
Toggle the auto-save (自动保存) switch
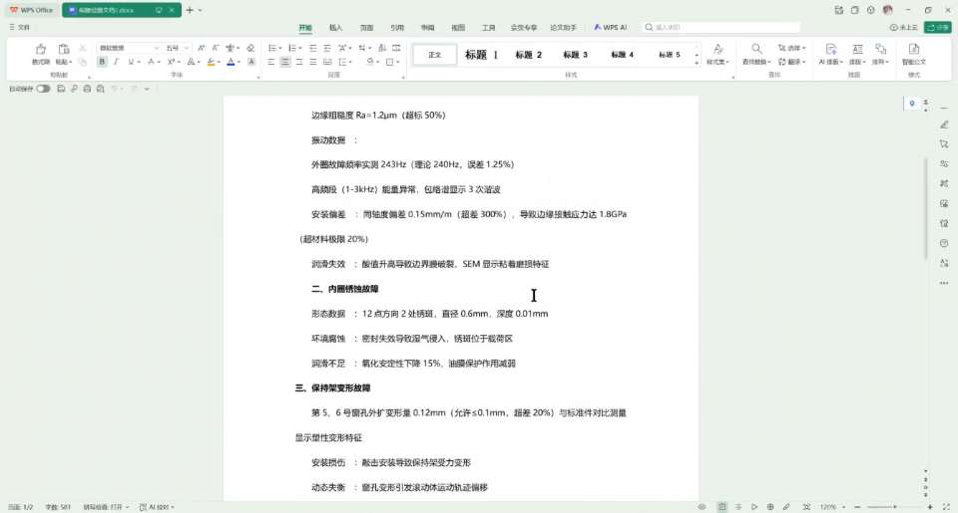[x=43, y=89]
